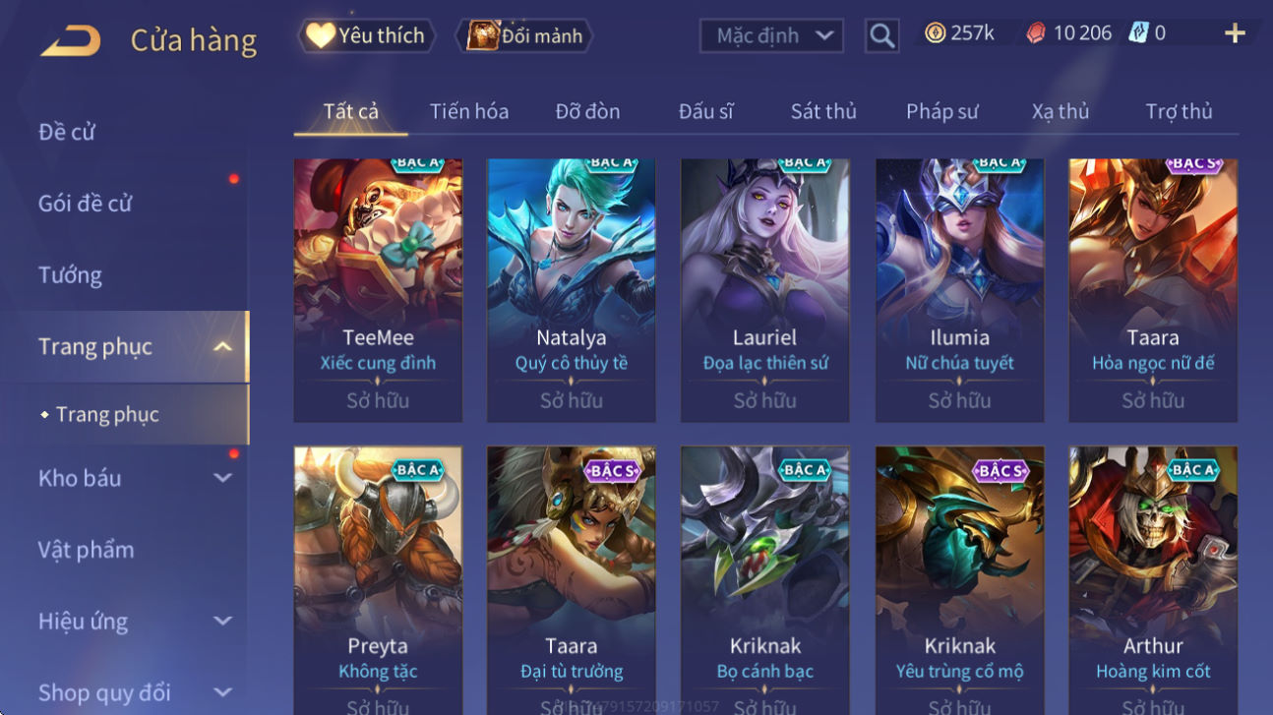1273x715 pixels.
Task: Open the search magnifier icon
Action: [882, 36]
